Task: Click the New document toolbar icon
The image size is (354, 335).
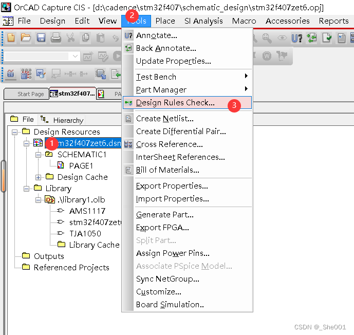Action: [x=11, y=37]
